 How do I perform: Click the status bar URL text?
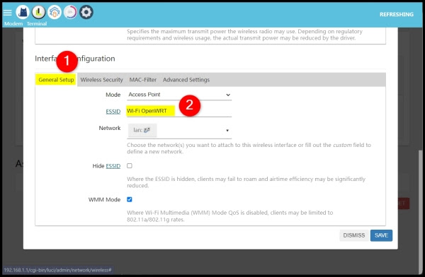point(58,270)
